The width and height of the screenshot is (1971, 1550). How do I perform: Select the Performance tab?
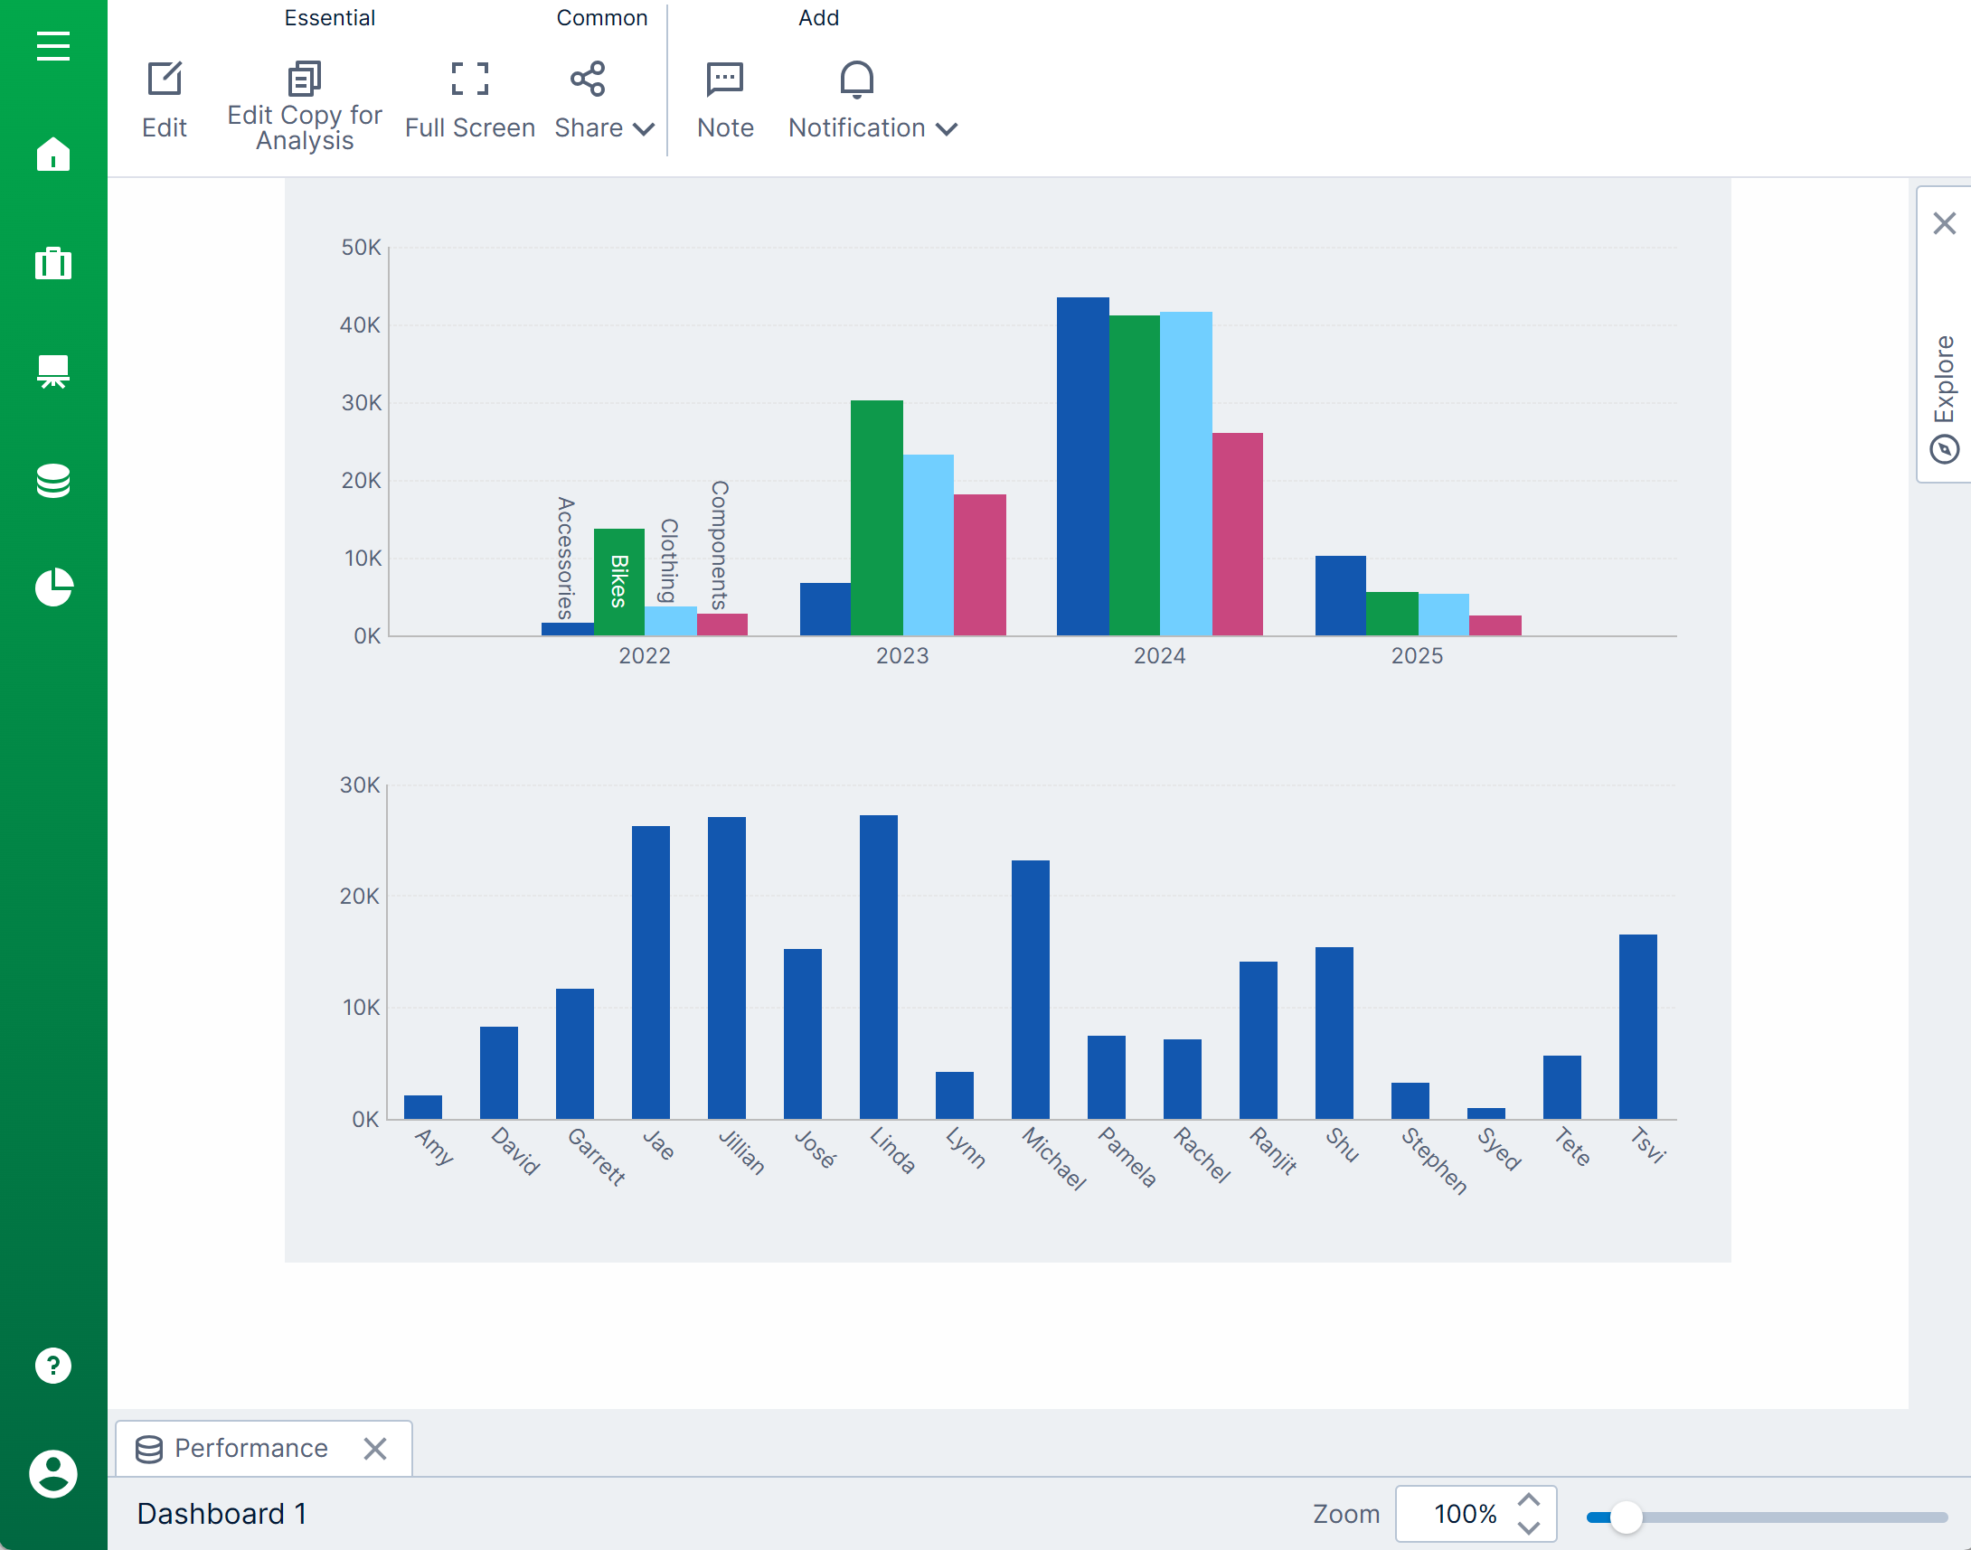coord(250,1449)
